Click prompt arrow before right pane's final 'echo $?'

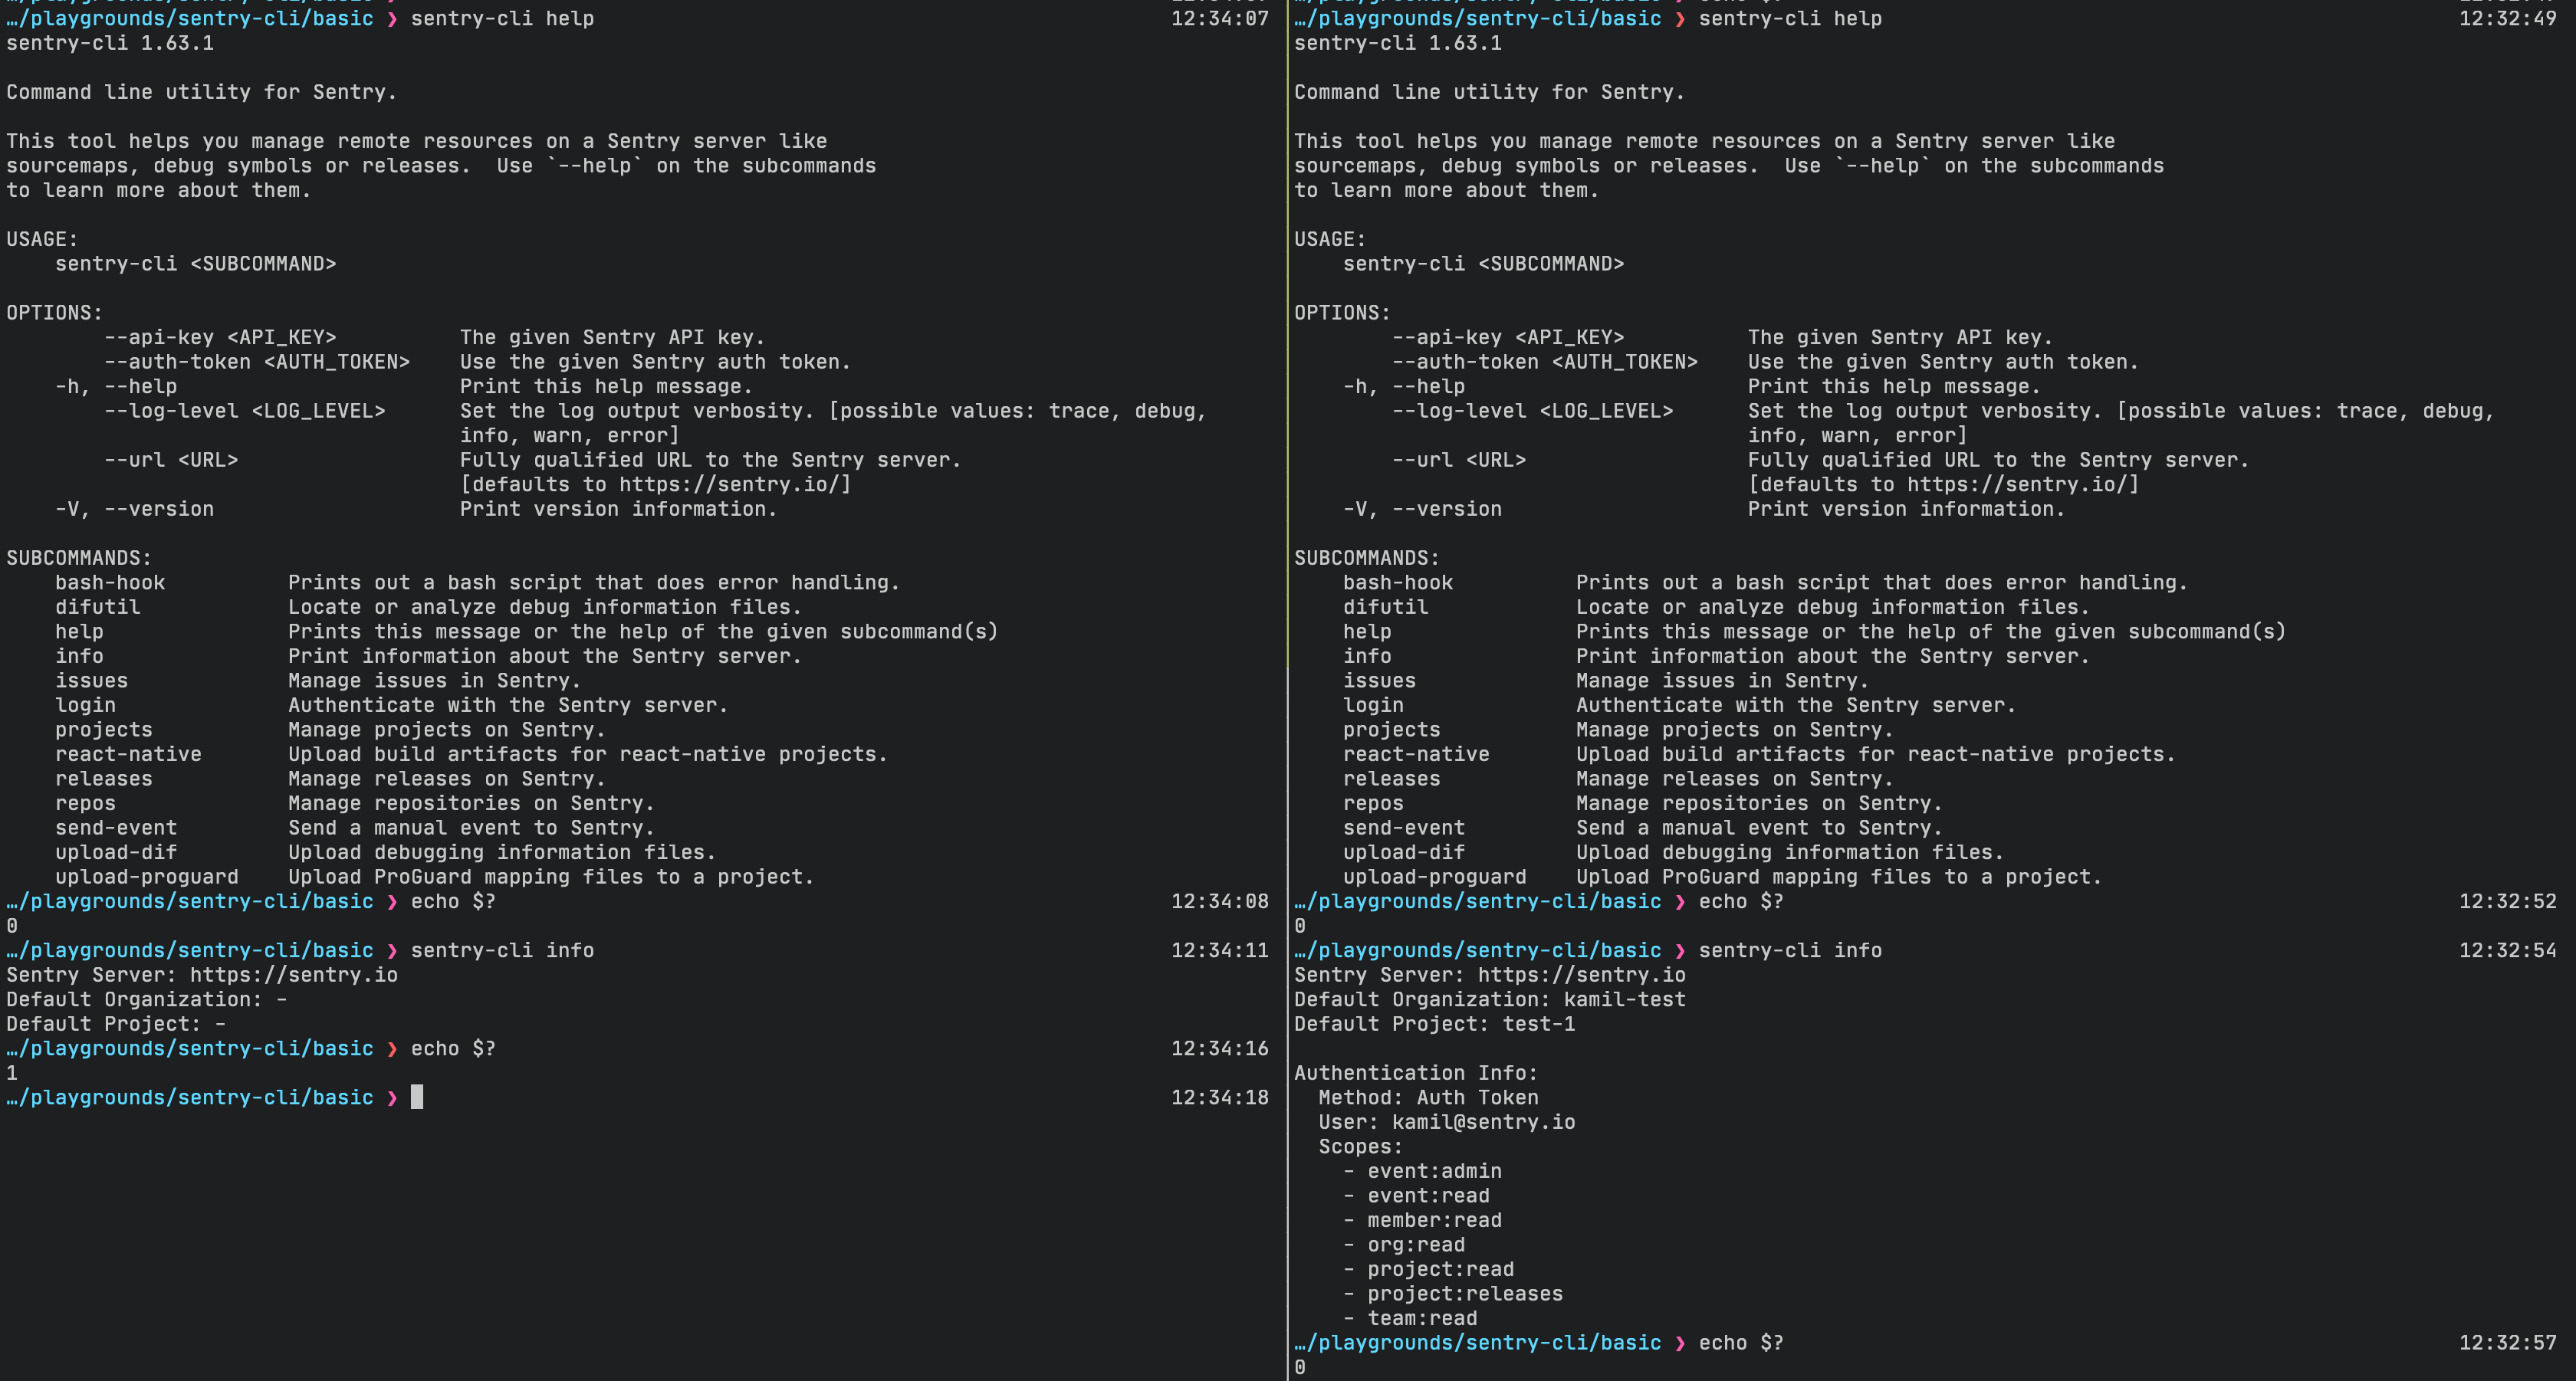coord(1680,1343)
